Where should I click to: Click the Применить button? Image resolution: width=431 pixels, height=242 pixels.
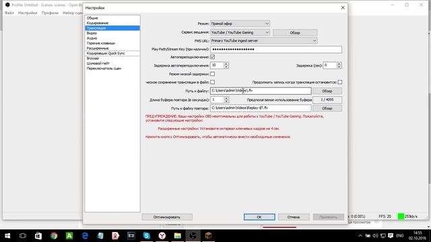pos(328,217)
